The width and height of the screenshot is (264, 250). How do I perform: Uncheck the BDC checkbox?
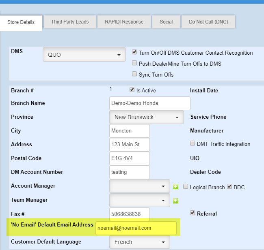(x=229, y=187)
